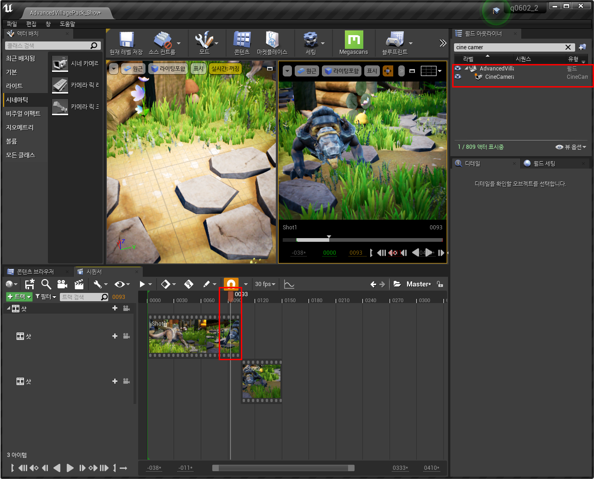Image resolution: width=594 pixels, height=479 pixels.
Task: Open View Options (뷰 옵션) in outliner
Action: 571,147
